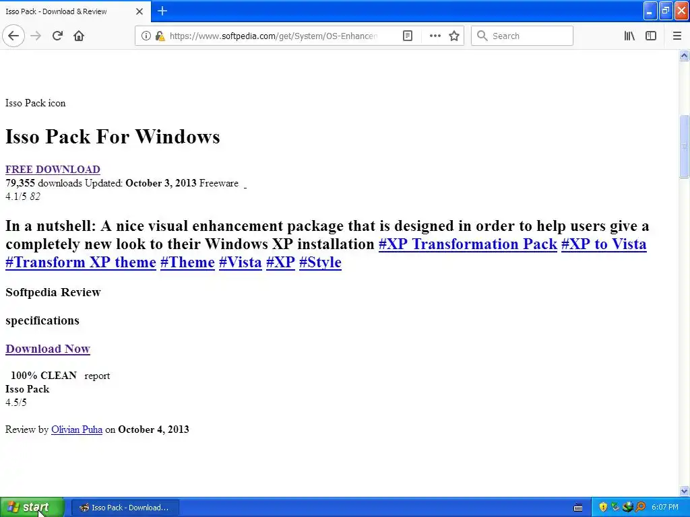The height and width of the screenshot is (517, 690).
Task: Click the Search input box
Action: (522, 36)
